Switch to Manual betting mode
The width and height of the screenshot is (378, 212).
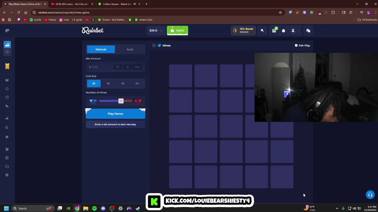point(101,49)
